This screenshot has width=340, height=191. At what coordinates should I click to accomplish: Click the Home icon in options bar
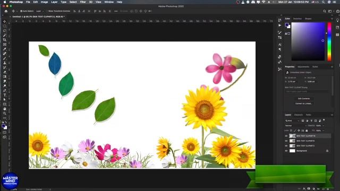click(6, 11)
